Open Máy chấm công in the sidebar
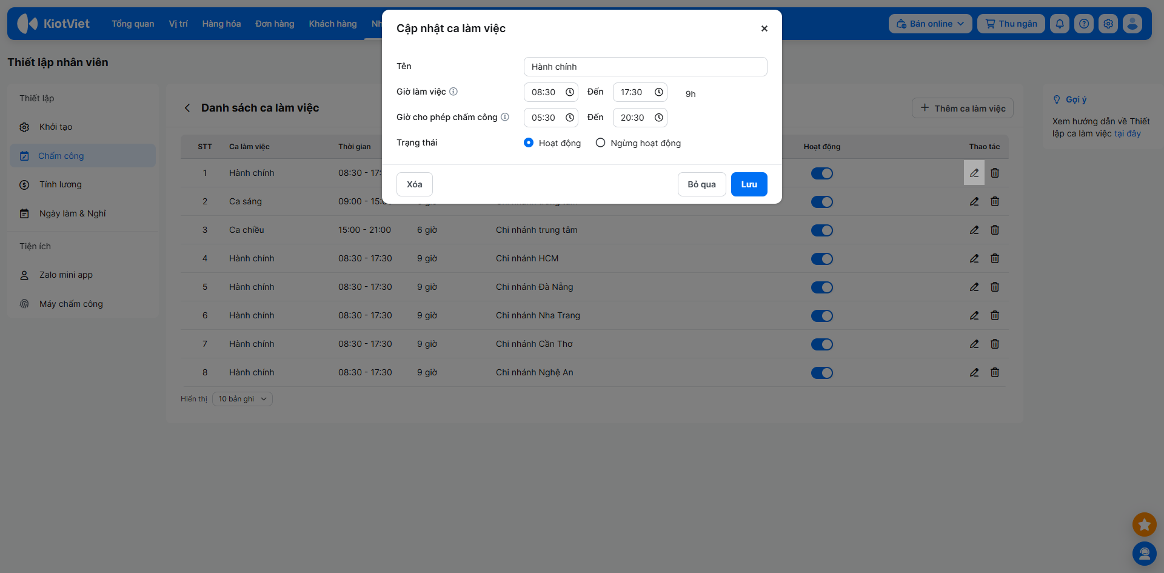This screenshot has height=573, width=1164. click(x=83, y=304)
